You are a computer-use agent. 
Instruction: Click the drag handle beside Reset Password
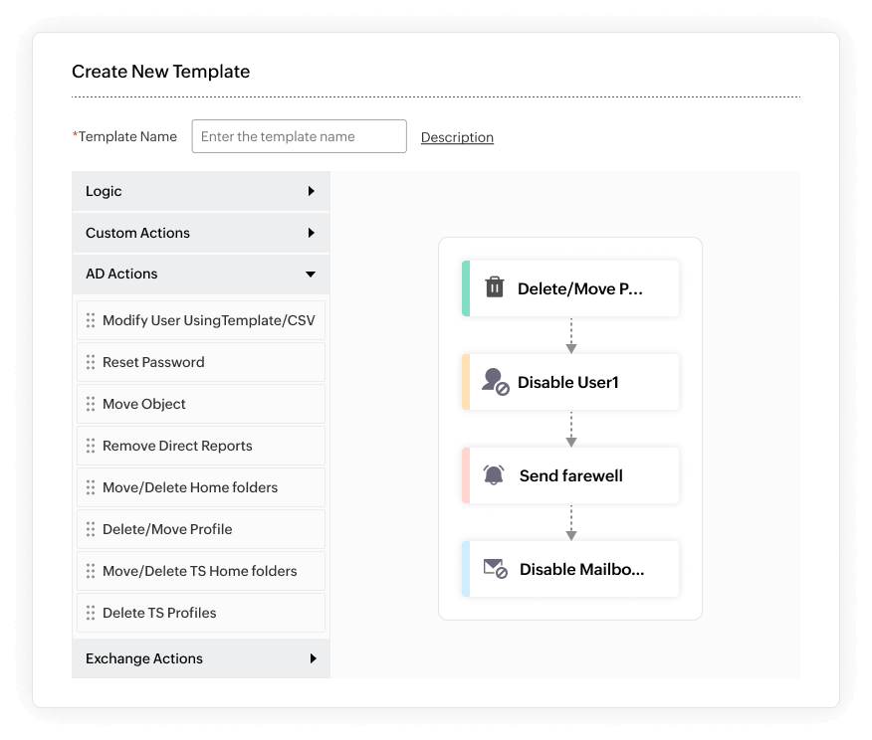click(x=92, y=361)
